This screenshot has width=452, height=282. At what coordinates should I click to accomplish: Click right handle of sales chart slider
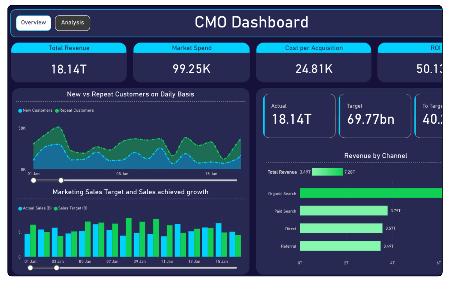point(57,268)
